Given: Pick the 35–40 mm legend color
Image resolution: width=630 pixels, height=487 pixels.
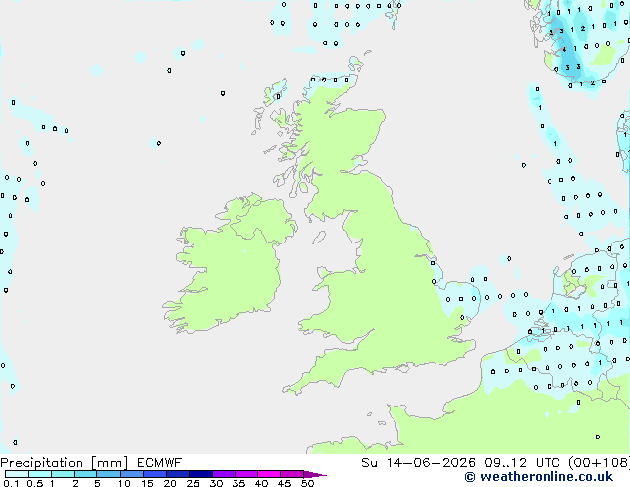Looking at the screenshot, I should [245, 474].
